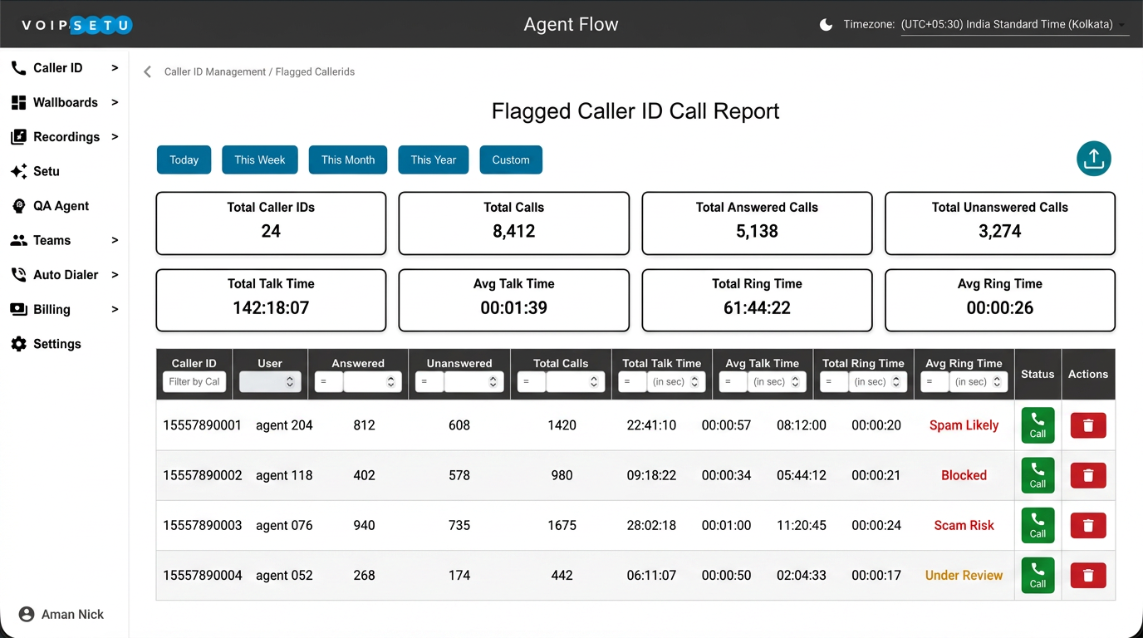
Task: Filter report by This Year
Action: (433, 159)
